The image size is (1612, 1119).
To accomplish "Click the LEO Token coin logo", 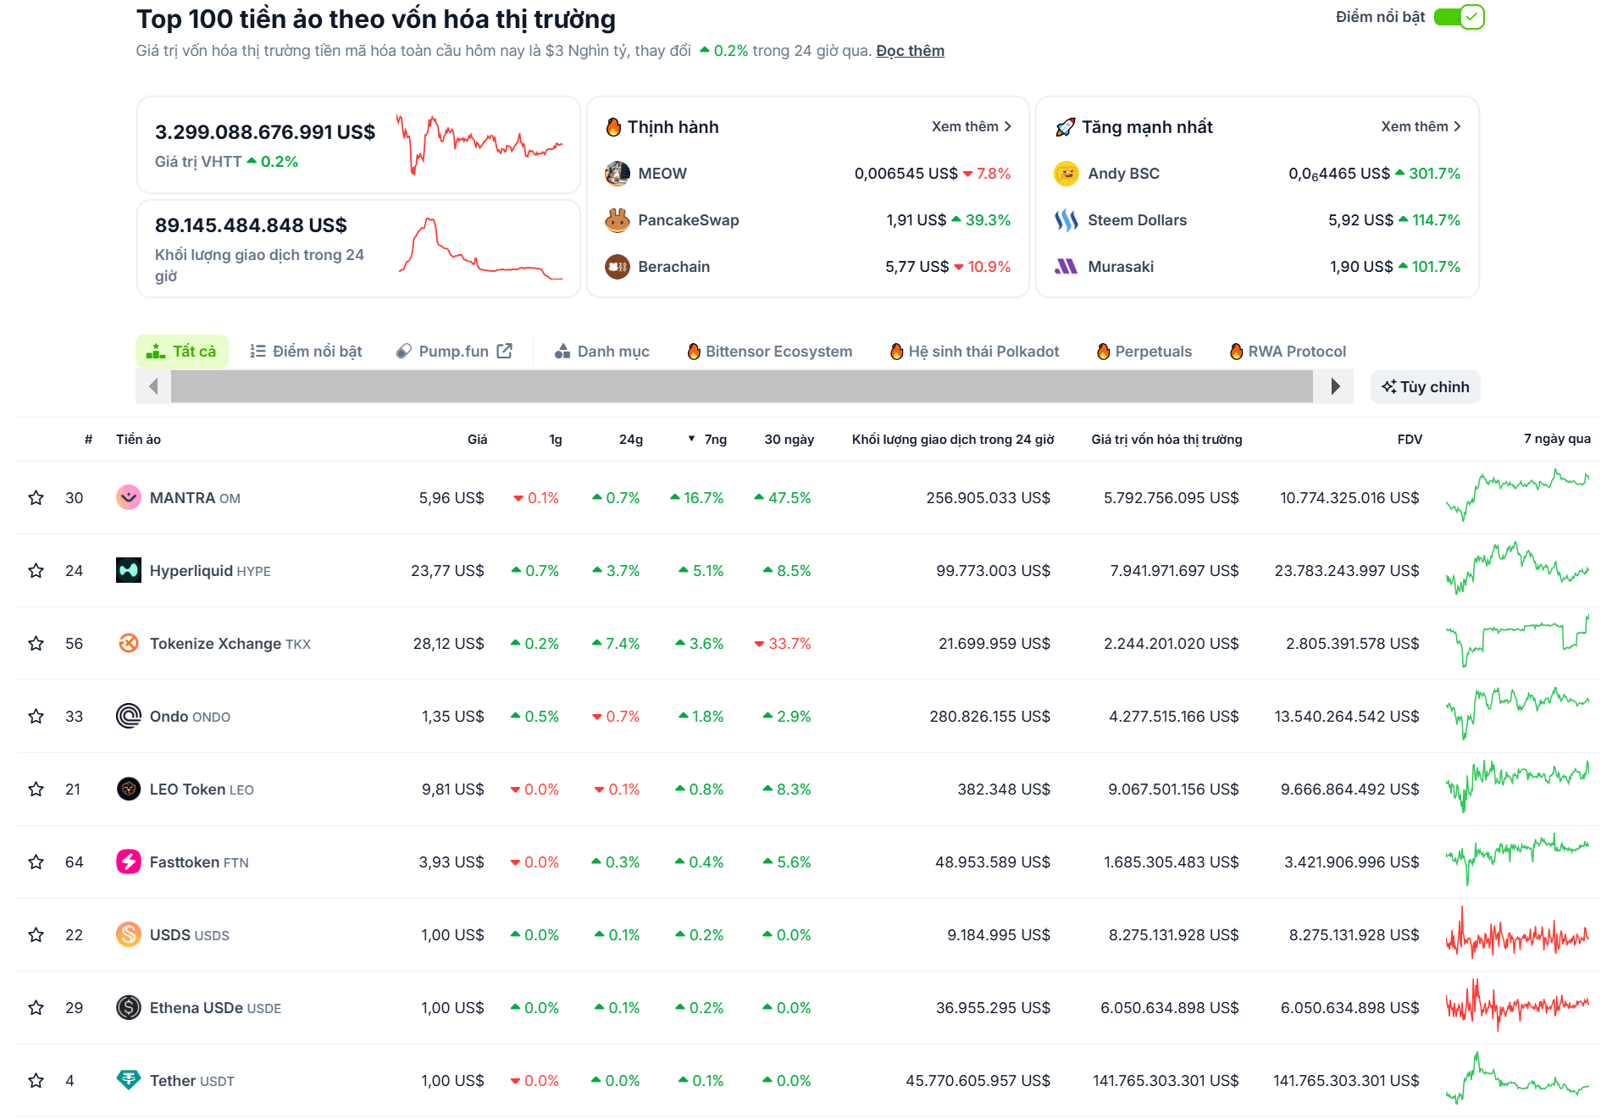I will click(x=129, y=789).
